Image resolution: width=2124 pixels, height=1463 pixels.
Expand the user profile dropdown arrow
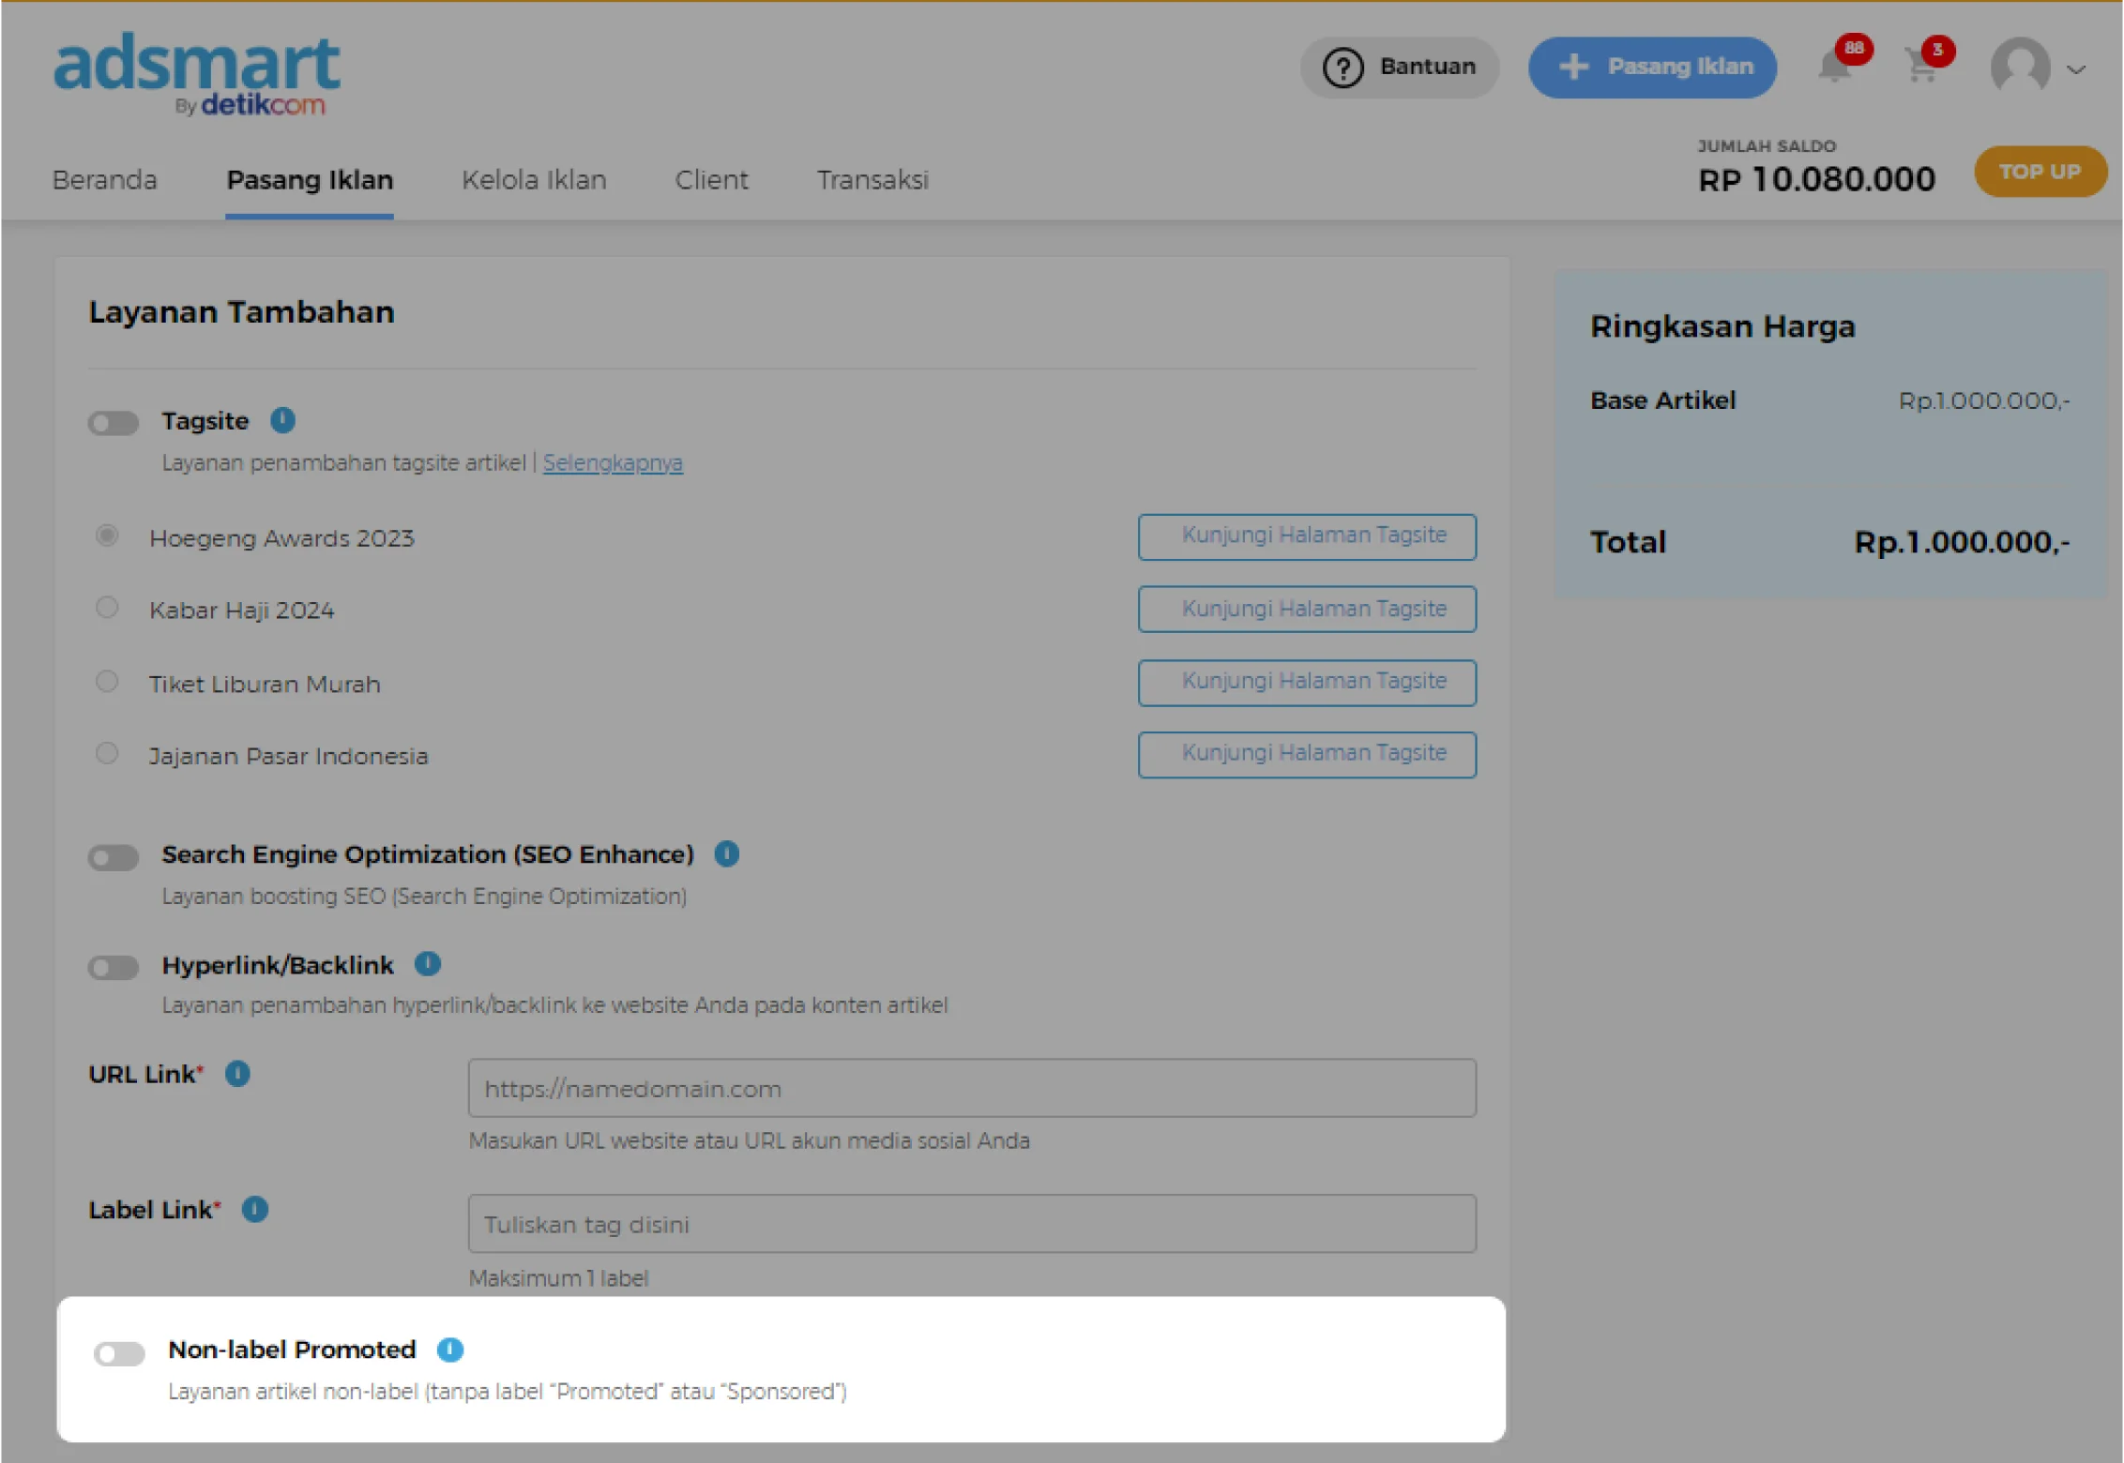2076,69
